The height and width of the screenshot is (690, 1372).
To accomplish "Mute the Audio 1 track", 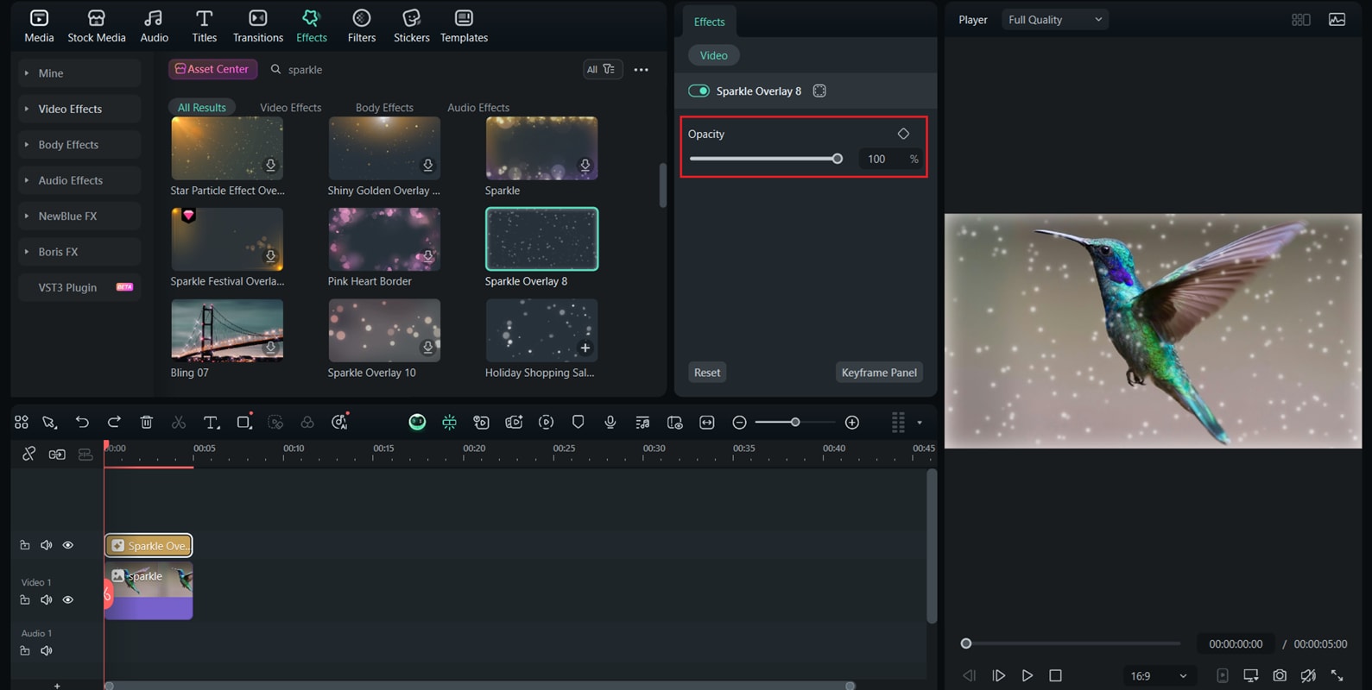I will tap(47, 650).
